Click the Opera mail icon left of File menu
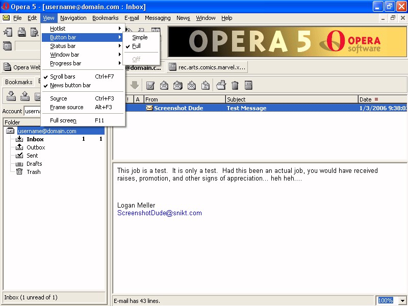 click(6, 18)
